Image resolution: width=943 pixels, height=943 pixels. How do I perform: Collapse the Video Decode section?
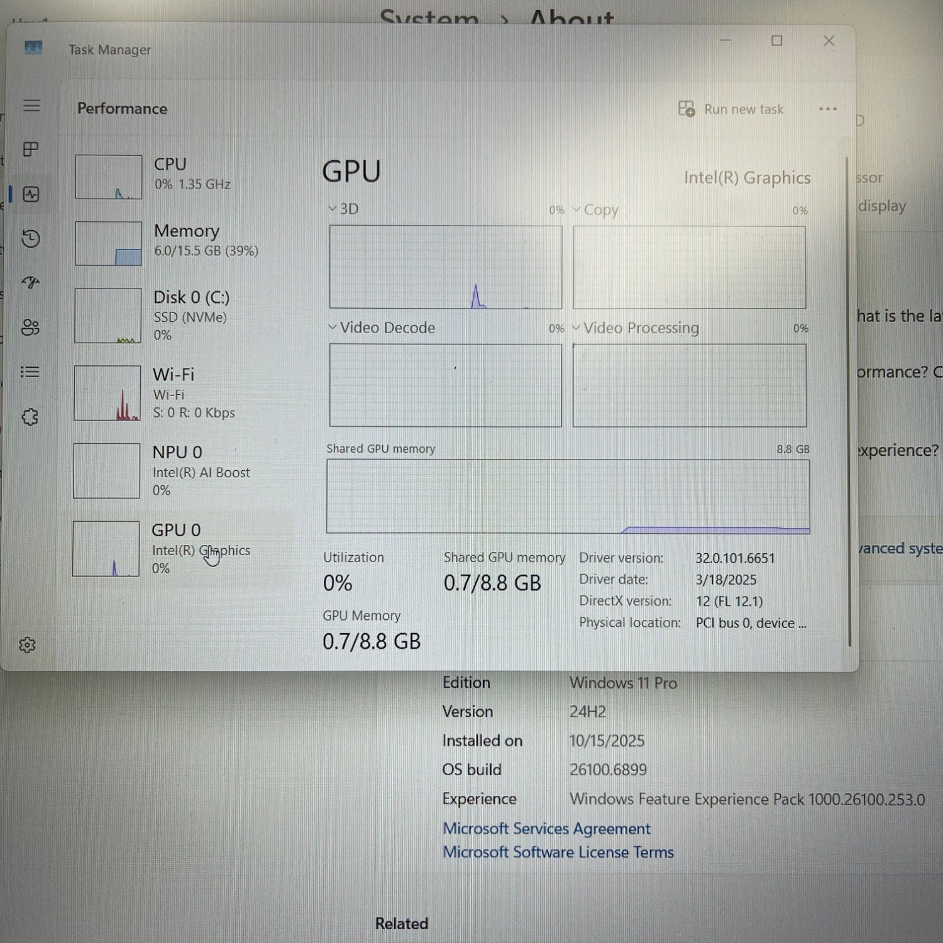(x=332, y=328)
